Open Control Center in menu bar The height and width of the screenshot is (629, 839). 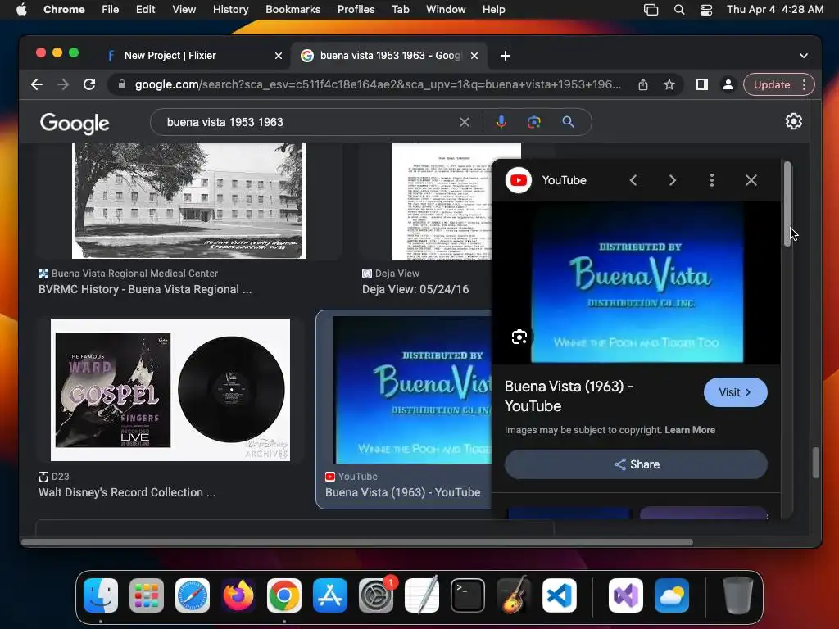click(705, 10)
